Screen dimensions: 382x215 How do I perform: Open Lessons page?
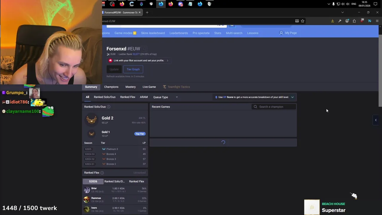tap(253, 33)
